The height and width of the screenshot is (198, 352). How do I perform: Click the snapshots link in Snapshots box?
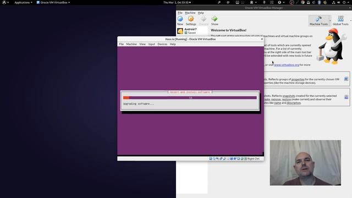pos(288,96)
